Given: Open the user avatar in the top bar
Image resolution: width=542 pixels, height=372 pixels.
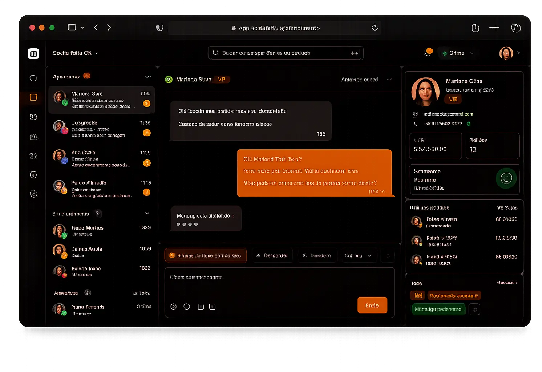Looking at the screenshot, I should (x=506, y=53).
